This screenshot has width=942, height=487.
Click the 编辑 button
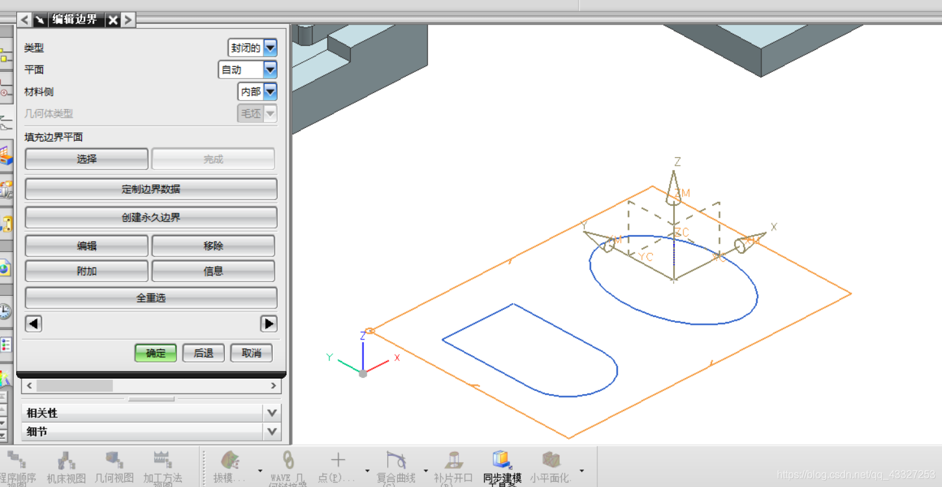(x=86, y=246)
